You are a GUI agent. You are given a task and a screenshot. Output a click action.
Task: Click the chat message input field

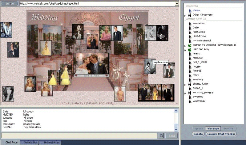click(x=79, y=135)
